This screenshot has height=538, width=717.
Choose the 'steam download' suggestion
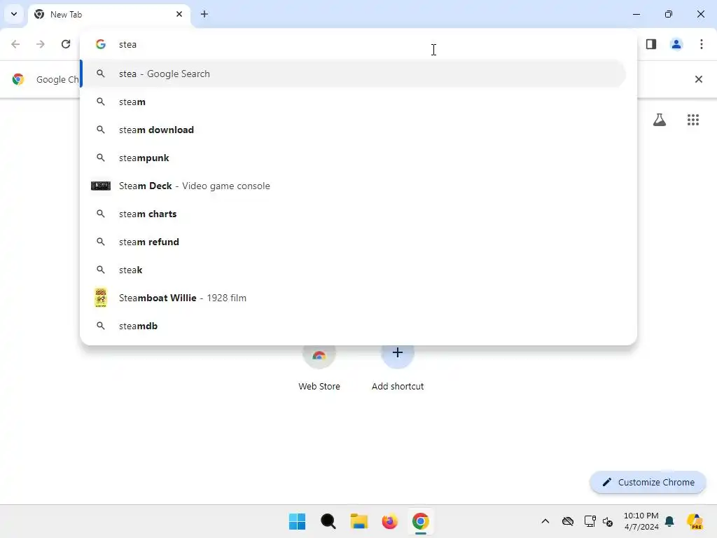coord(353,130)
